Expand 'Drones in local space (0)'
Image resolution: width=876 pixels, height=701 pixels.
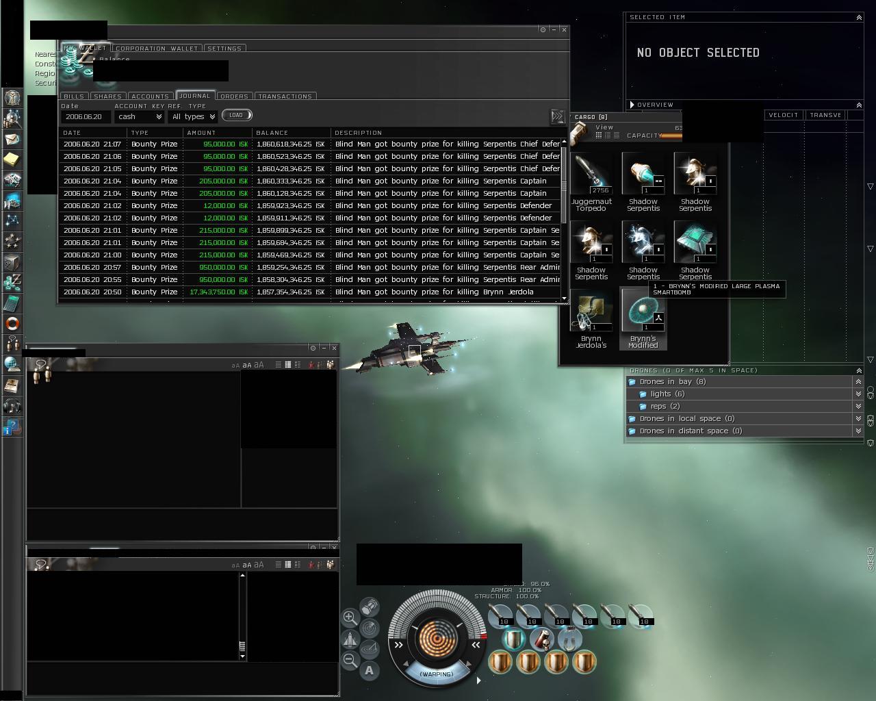click(x=858, y=419)
